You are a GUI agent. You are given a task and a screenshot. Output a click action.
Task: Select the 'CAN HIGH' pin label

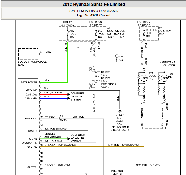point(31,98)
